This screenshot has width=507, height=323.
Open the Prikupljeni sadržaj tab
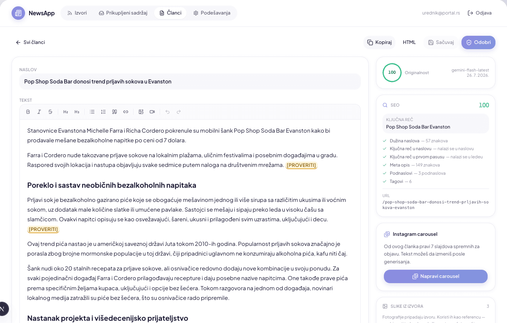click(123, 13)
